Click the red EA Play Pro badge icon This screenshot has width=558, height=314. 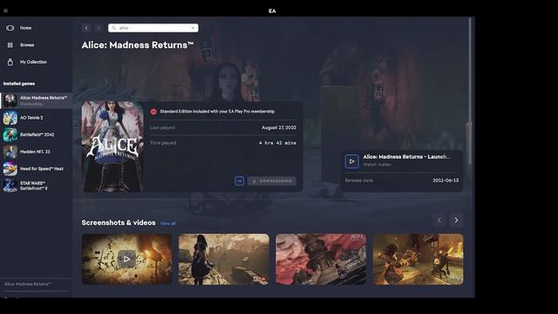[x=153, y=112]
